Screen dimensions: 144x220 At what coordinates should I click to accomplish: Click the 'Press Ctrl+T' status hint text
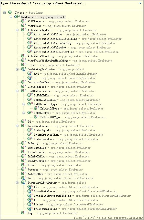pyautogui.click(x=109, y=218)
